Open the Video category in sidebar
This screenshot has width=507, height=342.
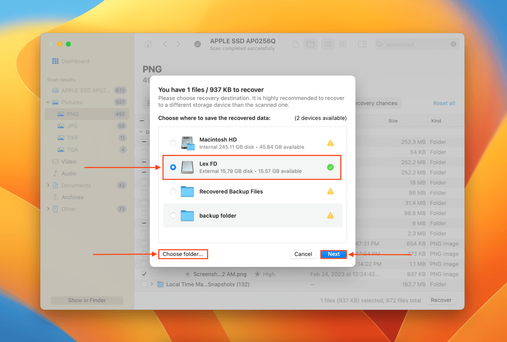[x=68, y=162]
